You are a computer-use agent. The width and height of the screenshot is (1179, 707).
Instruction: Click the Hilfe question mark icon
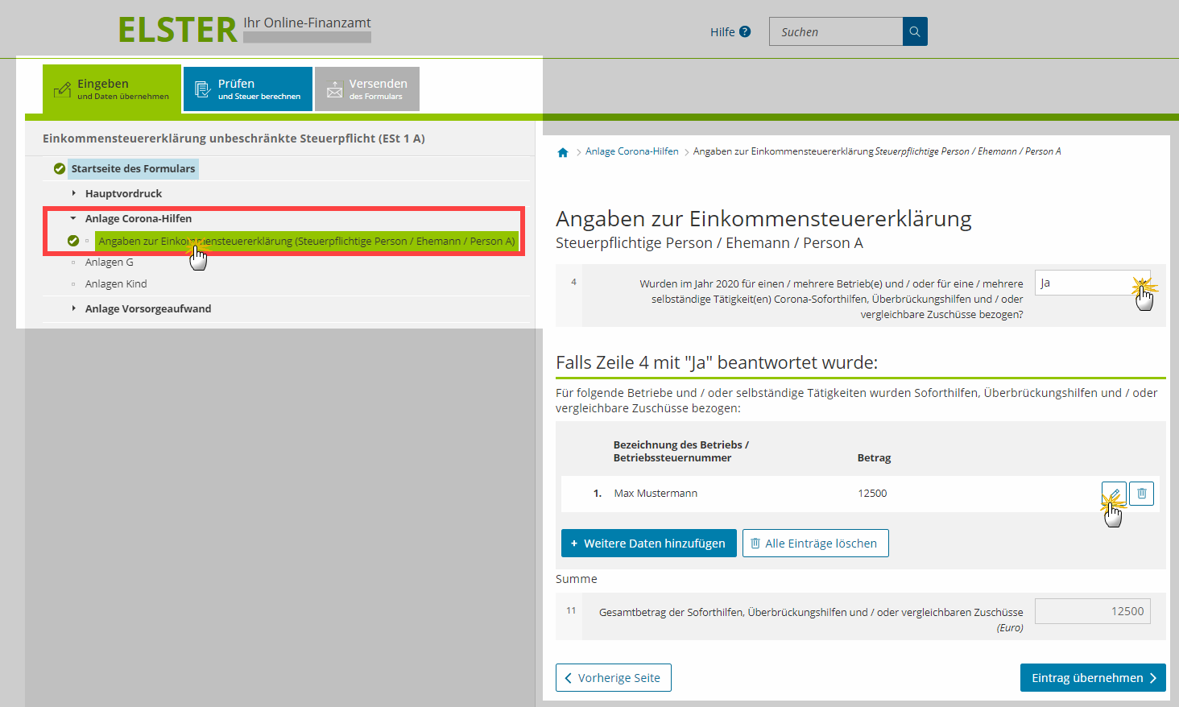pyautogui.click(x=745, y=32)
